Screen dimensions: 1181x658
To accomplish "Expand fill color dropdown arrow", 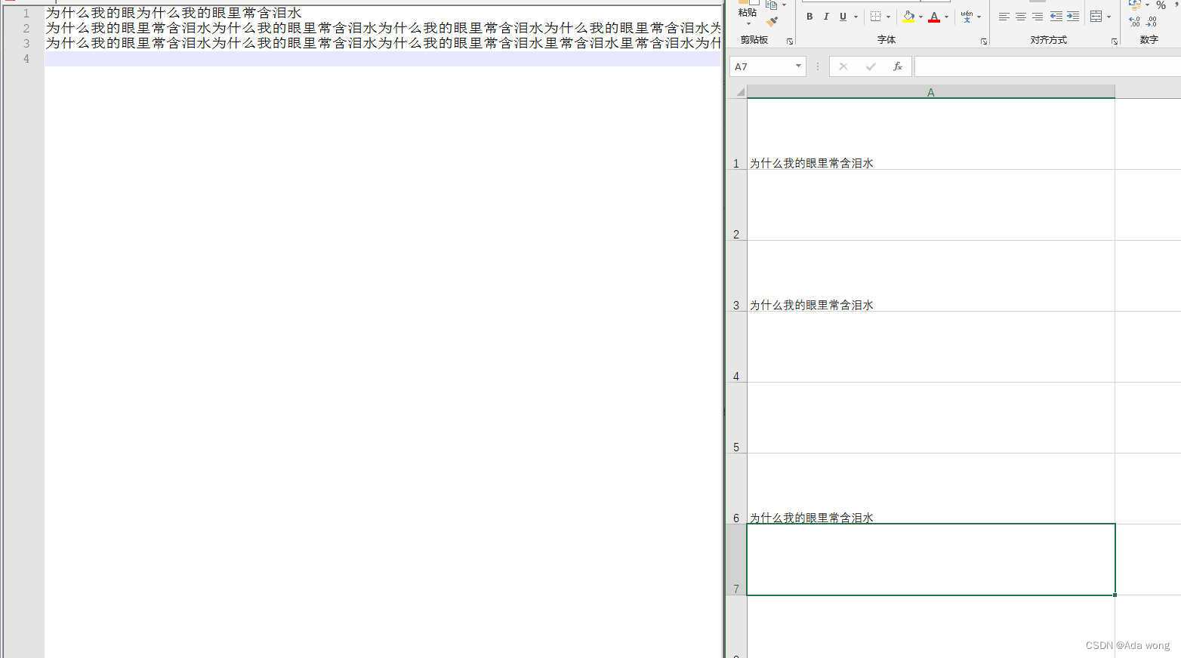I will point(920,17).
